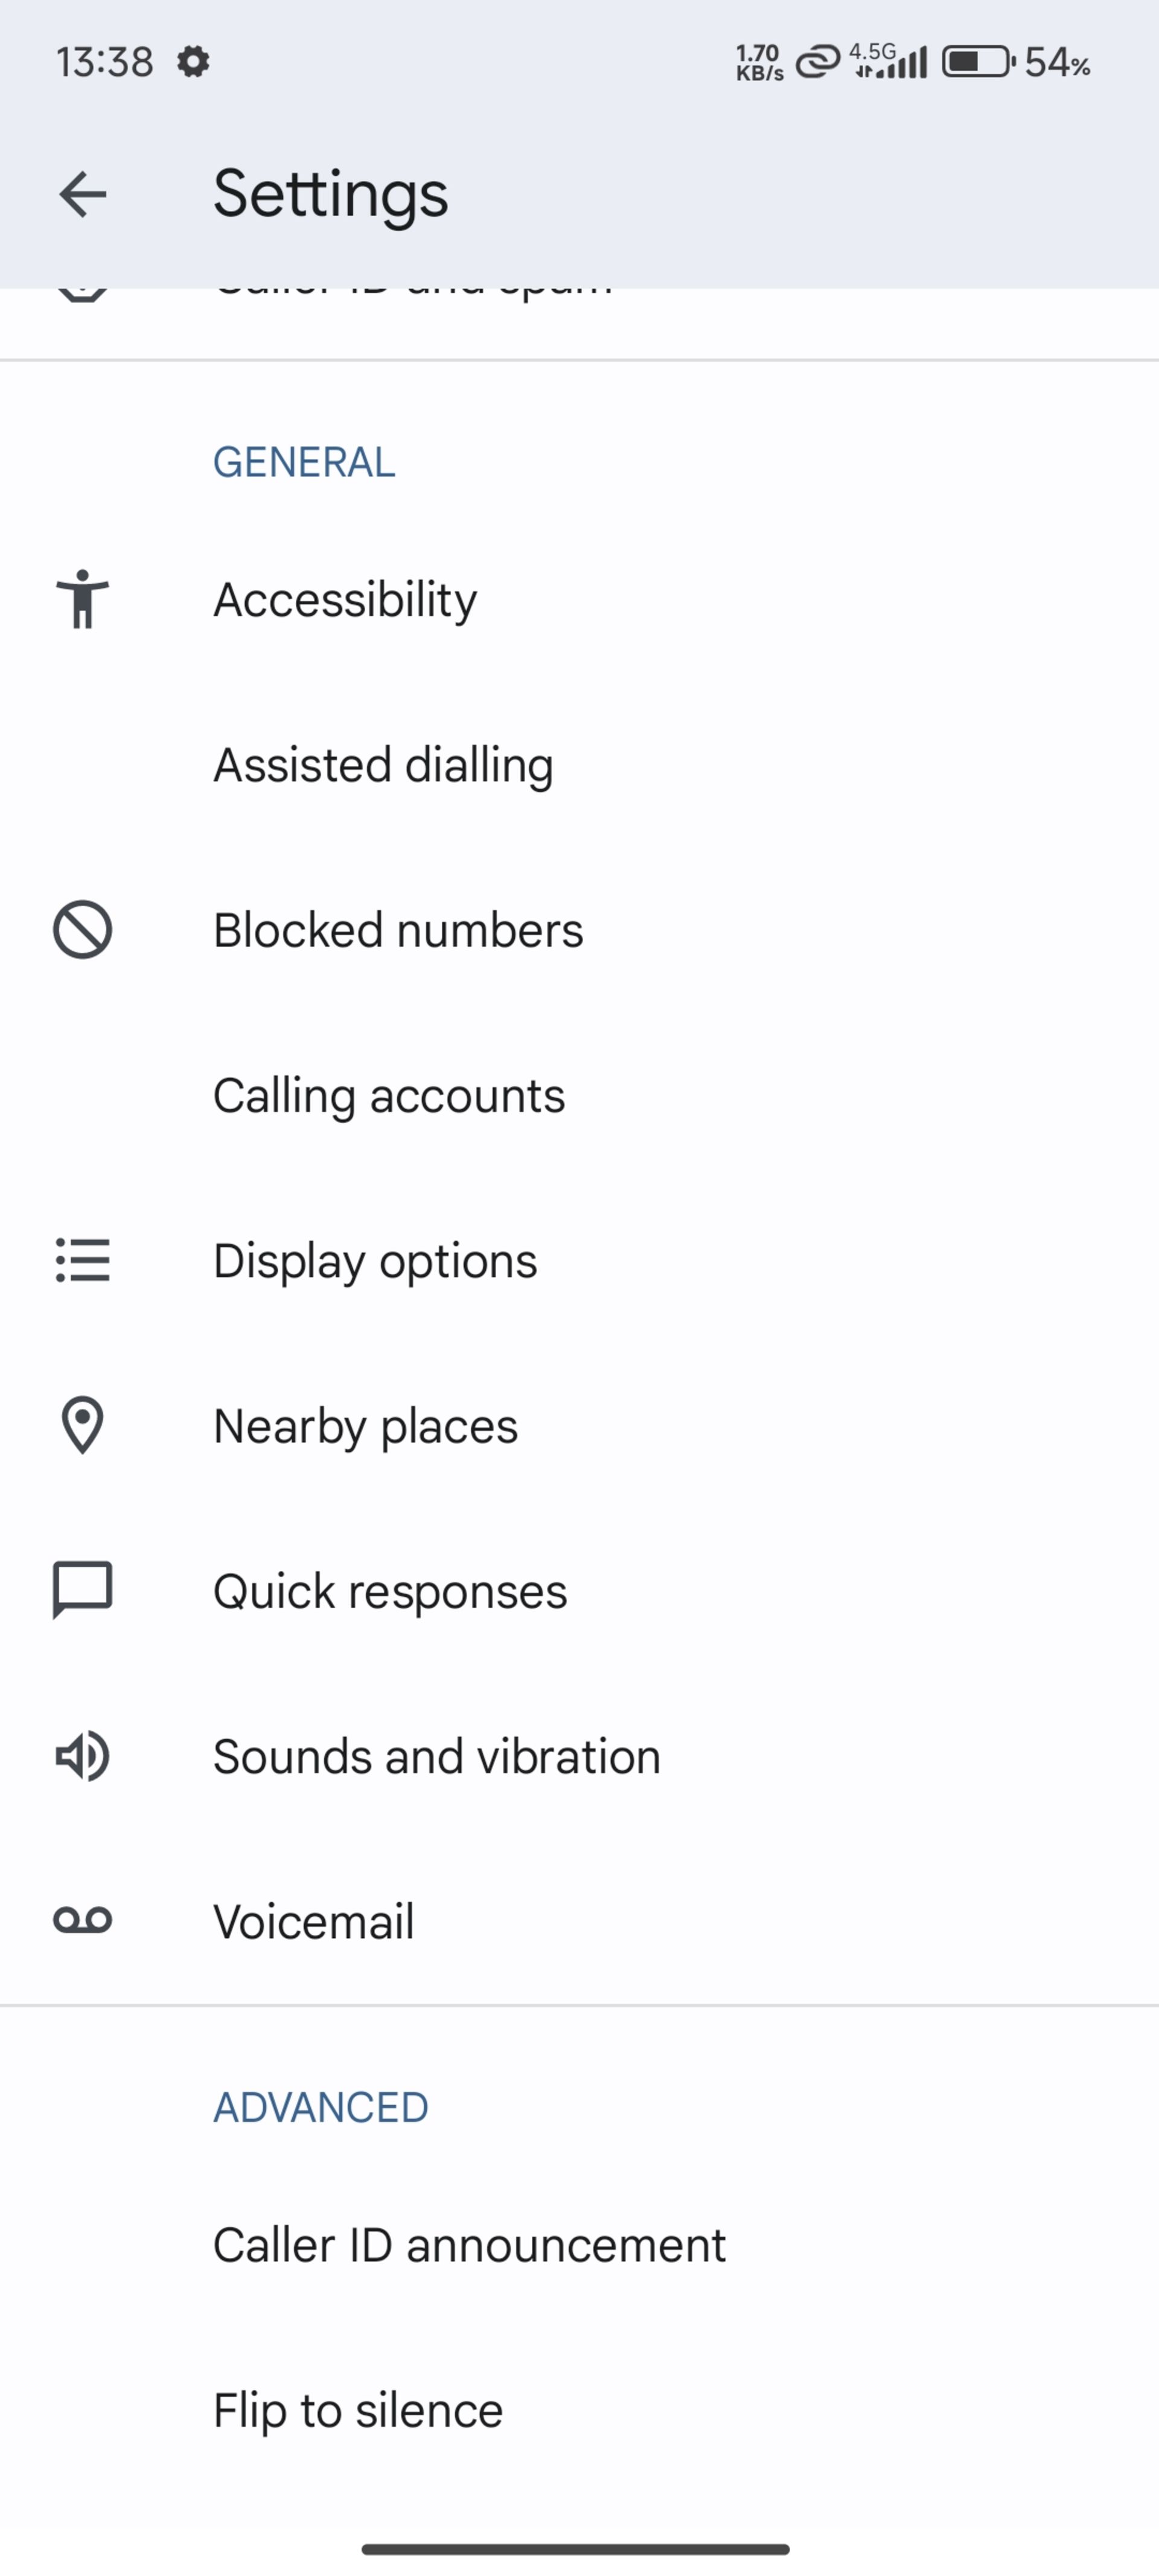Tap the Voicemail tape icon
This screenshot has width=1159, height=2576.
82,1920
